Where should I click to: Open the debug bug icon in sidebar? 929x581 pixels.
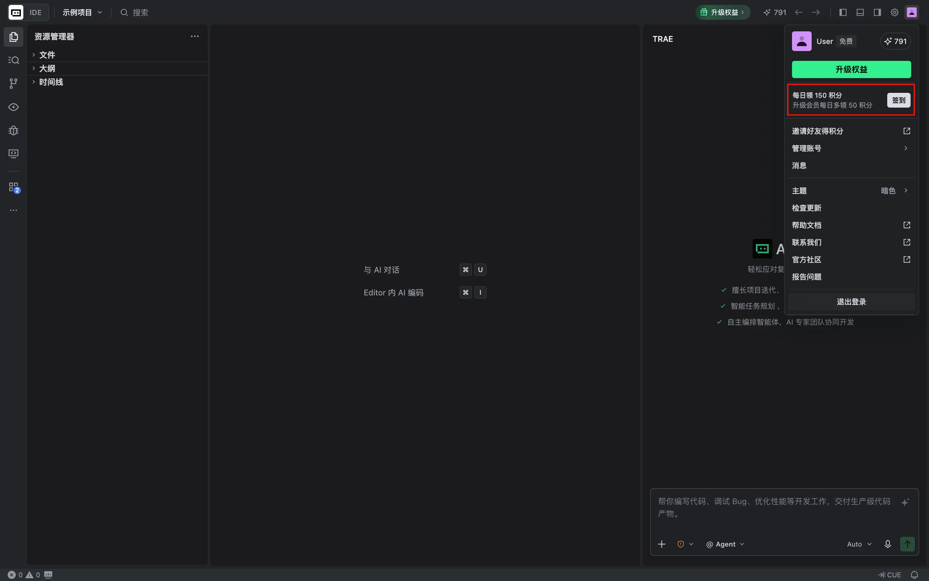point(14,130)
